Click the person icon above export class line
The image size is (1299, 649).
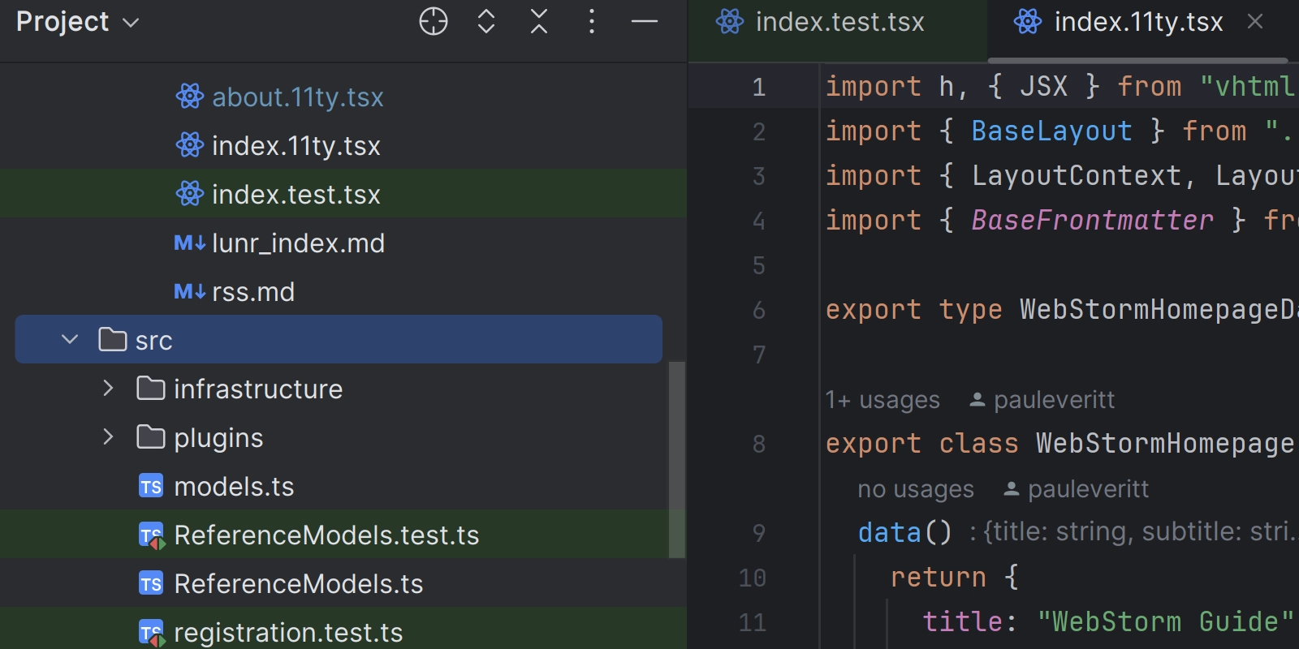[977, 400]
